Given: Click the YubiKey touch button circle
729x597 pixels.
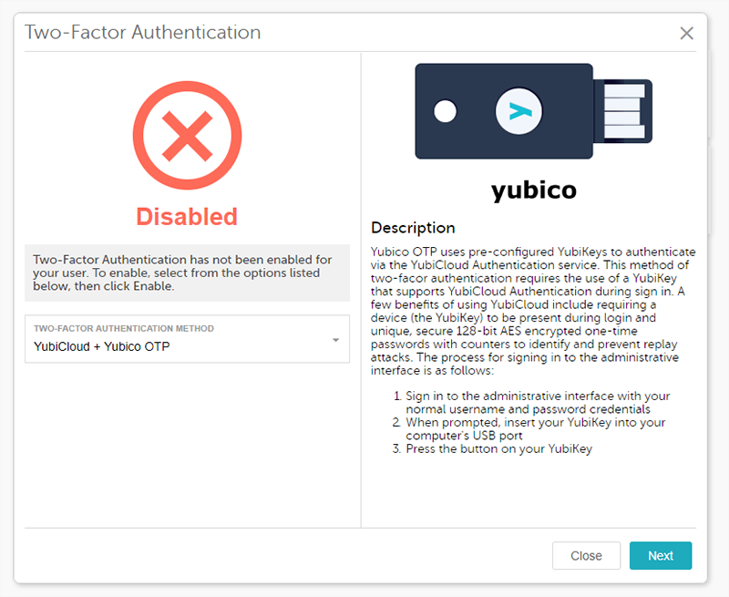Looking at the screenshot, I should pyautogui.click(x=519, y=111).
